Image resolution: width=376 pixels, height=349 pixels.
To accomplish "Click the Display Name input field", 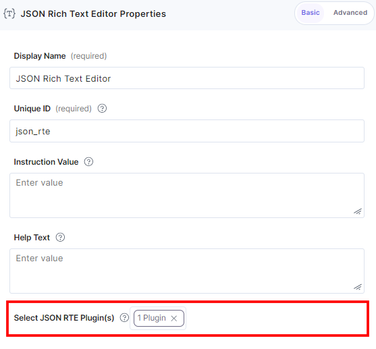I will pos(187,78).
